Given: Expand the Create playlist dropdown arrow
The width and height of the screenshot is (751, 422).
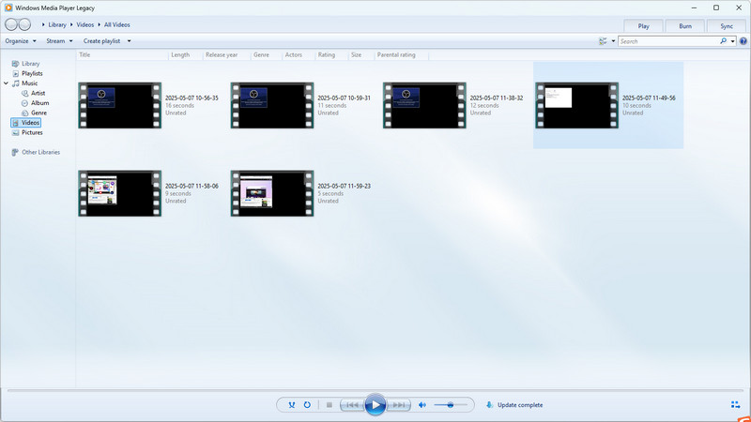Looking at the screenshot, I should (129, 41).
